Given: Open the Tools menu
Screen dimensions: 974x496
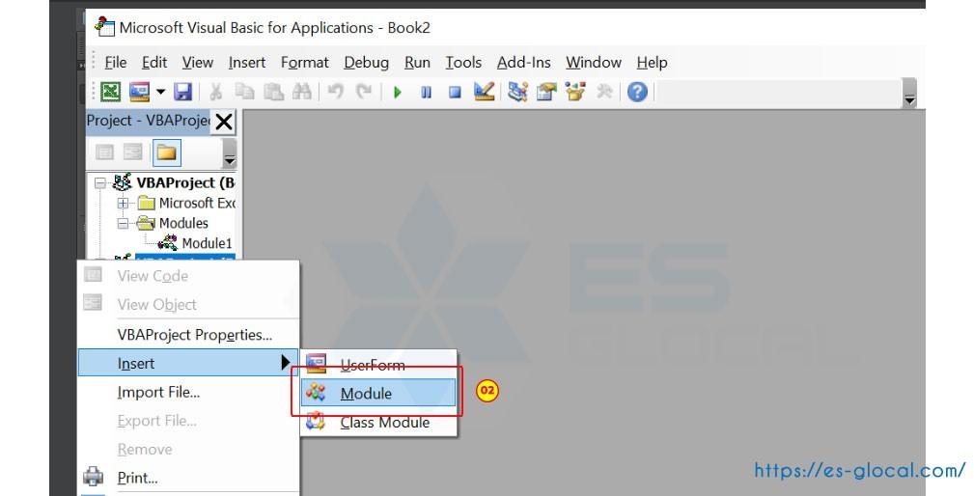Looking at the screenshot, I should 463,63.
